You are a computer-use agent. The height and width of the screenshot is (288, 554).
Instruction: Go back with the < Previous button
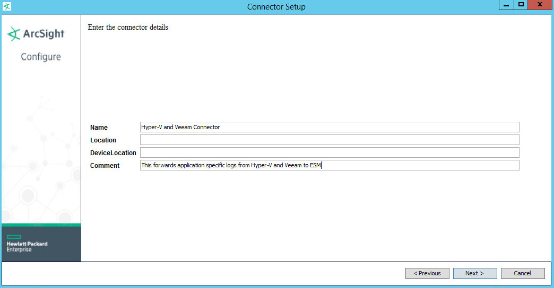point(427,273)
